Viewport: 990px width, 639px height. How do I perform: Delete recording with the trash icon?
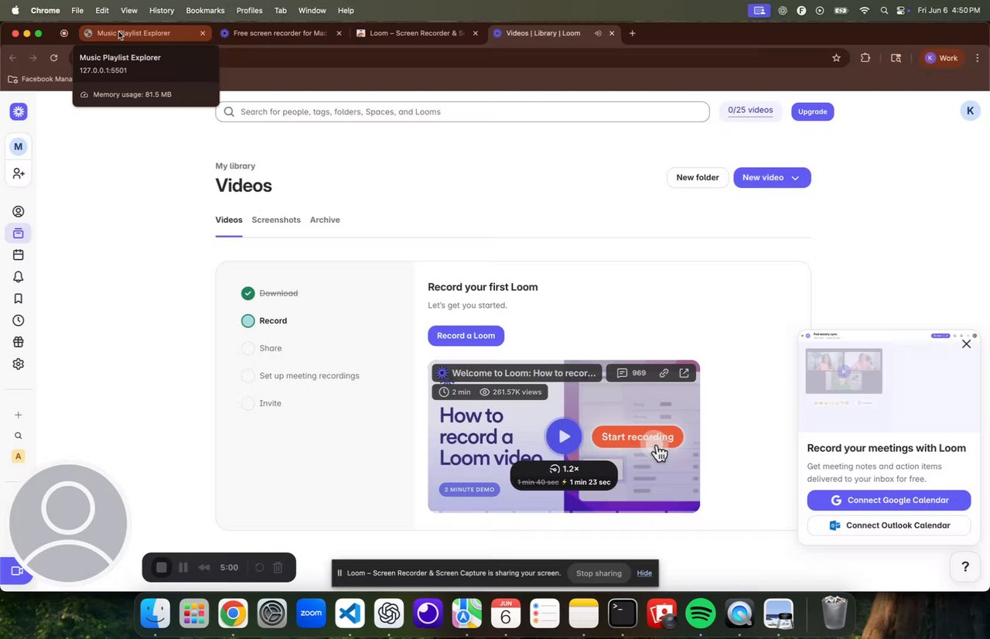[278, 567]
